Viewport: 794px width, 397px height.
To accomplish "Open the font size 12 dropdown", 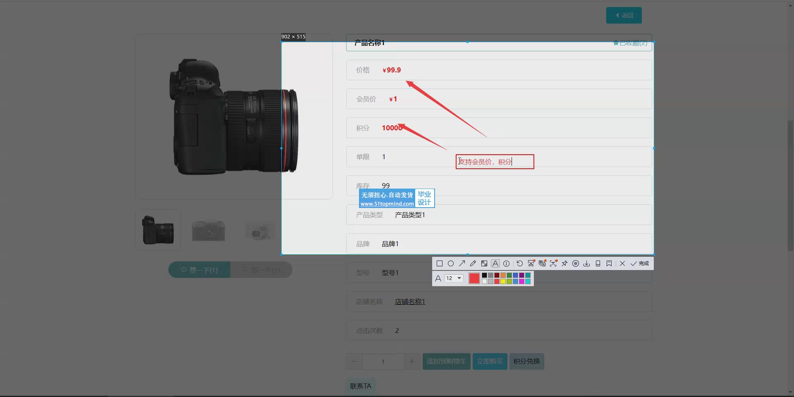I will click(454, 278).
